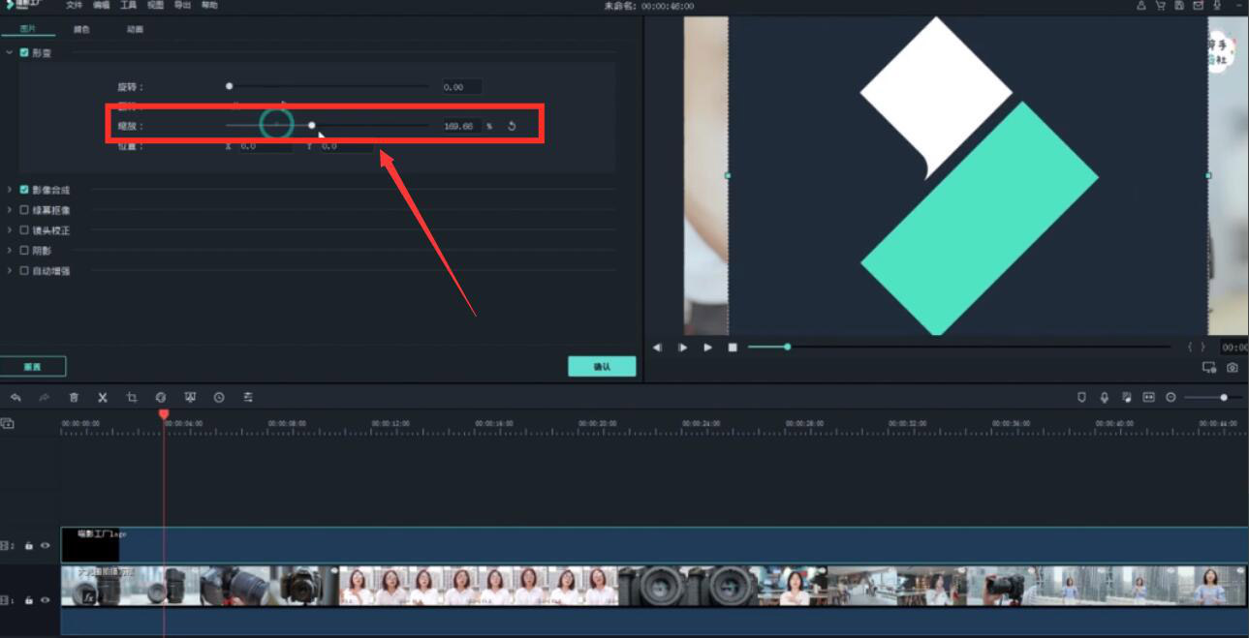Undo the last edit in timeline toolbar
This screenshot has width=1249, height=638.
point(16,398)
